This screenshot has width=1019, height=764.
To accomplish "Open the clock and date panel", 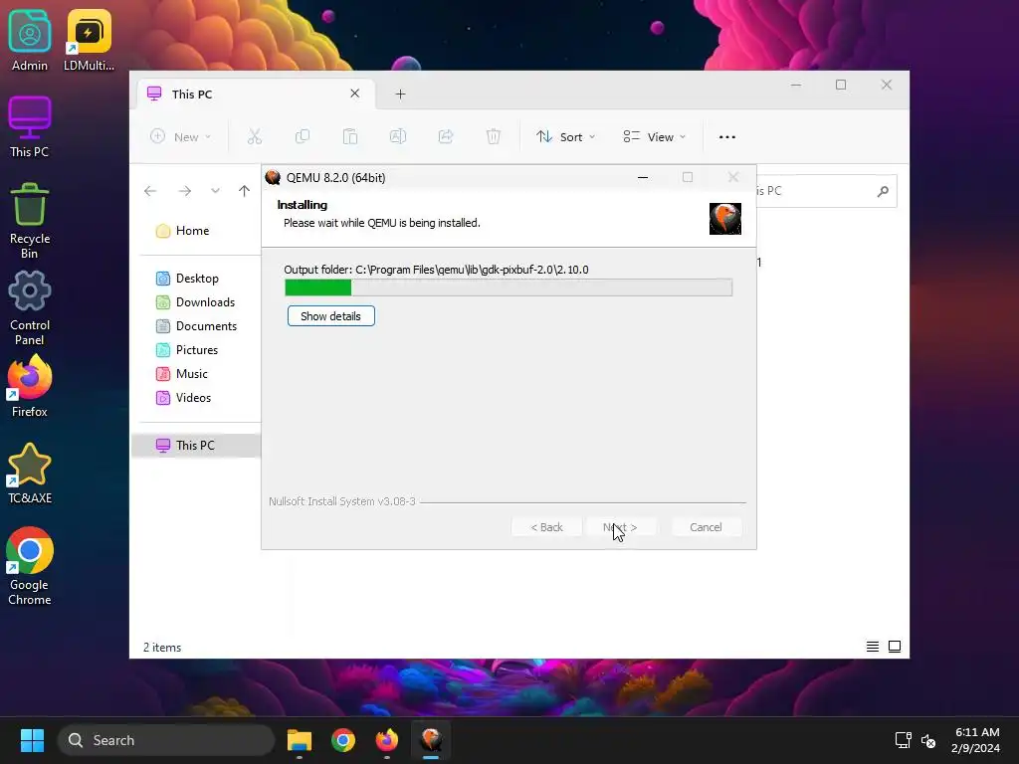I will pyautogui.click(x=976, y=740).
